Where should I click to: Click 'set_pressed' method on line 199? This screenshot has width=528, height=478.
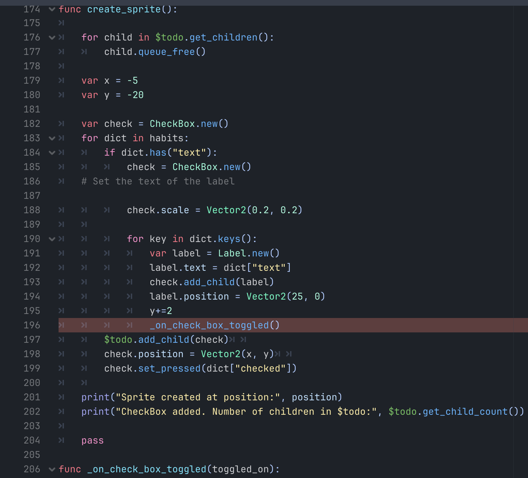[169, 368]
